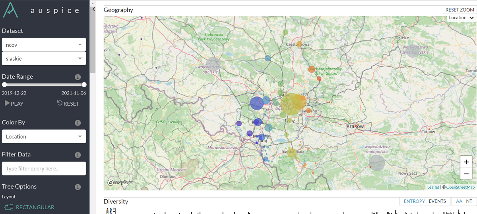Play the date range animation
477x214 pixels.
pyautogui.click(x=14, y=104)
